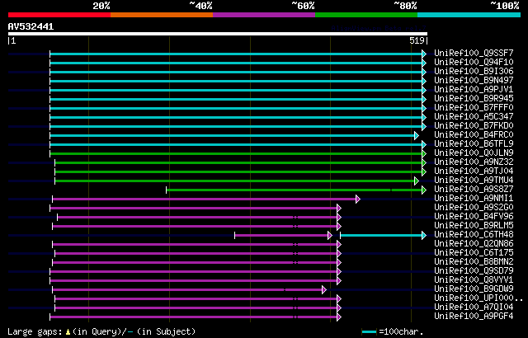Click the cyan segment in the C6TH48 row

(x=381, y=236)
